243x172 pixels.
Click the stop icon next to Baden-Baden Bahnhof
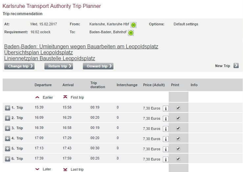click(131, 33)
